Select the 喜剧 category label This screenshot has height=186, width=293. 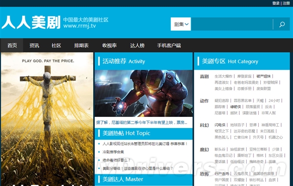point(204,76)
